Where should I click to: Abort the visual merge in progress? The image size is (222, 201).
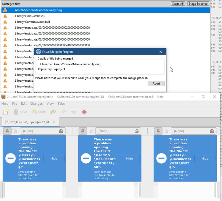point(156,83)
